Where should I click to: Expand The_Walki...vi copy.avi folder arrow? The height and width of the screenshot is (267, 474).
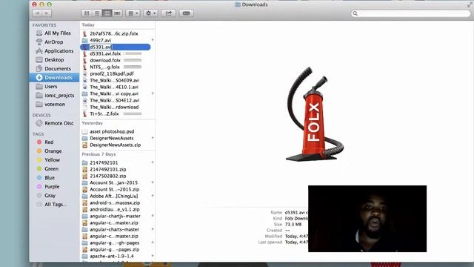[x=153, y=93]
